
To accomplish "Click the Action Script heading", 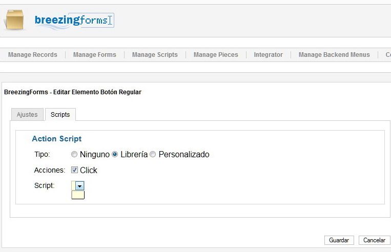I will pos(56,139).
